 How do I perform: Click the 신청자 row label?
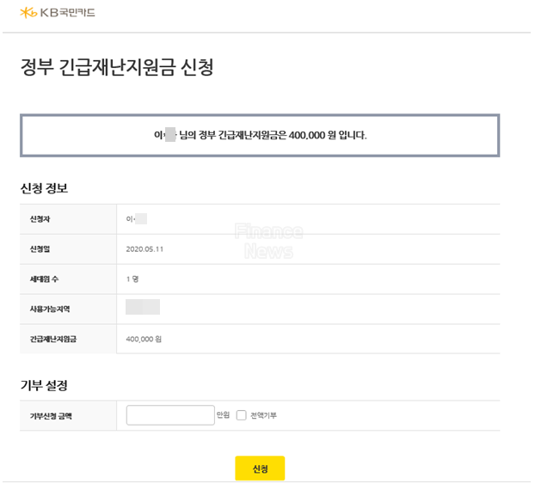tap(40, 219)
